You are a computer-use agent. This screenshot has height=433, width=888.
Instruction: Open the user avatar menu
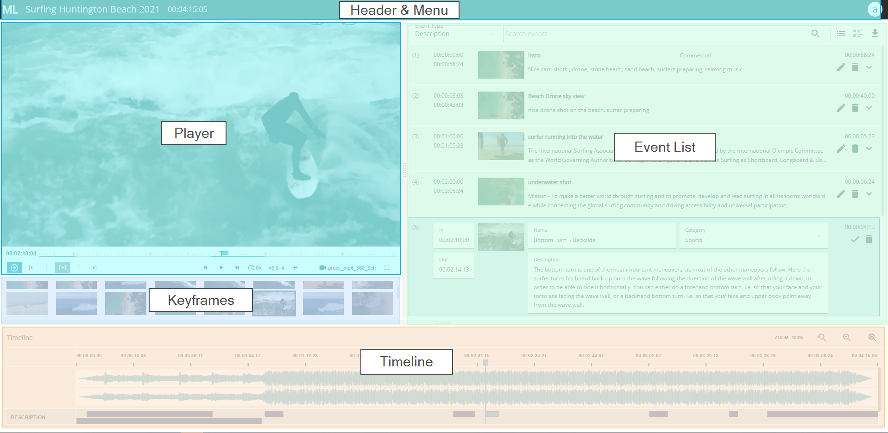[x=874, y=10]
